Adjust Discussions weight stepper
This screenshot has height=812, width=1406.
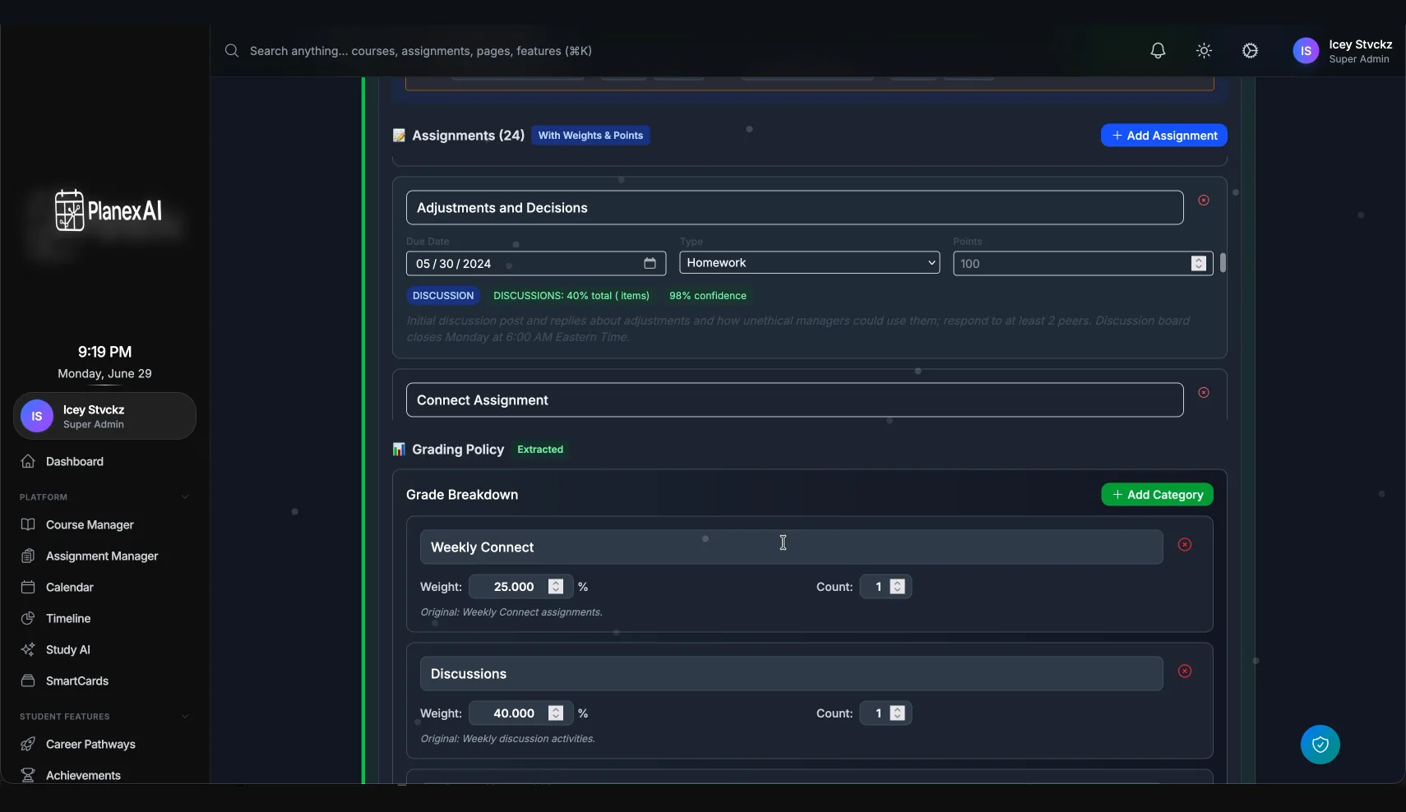[556, 713]
